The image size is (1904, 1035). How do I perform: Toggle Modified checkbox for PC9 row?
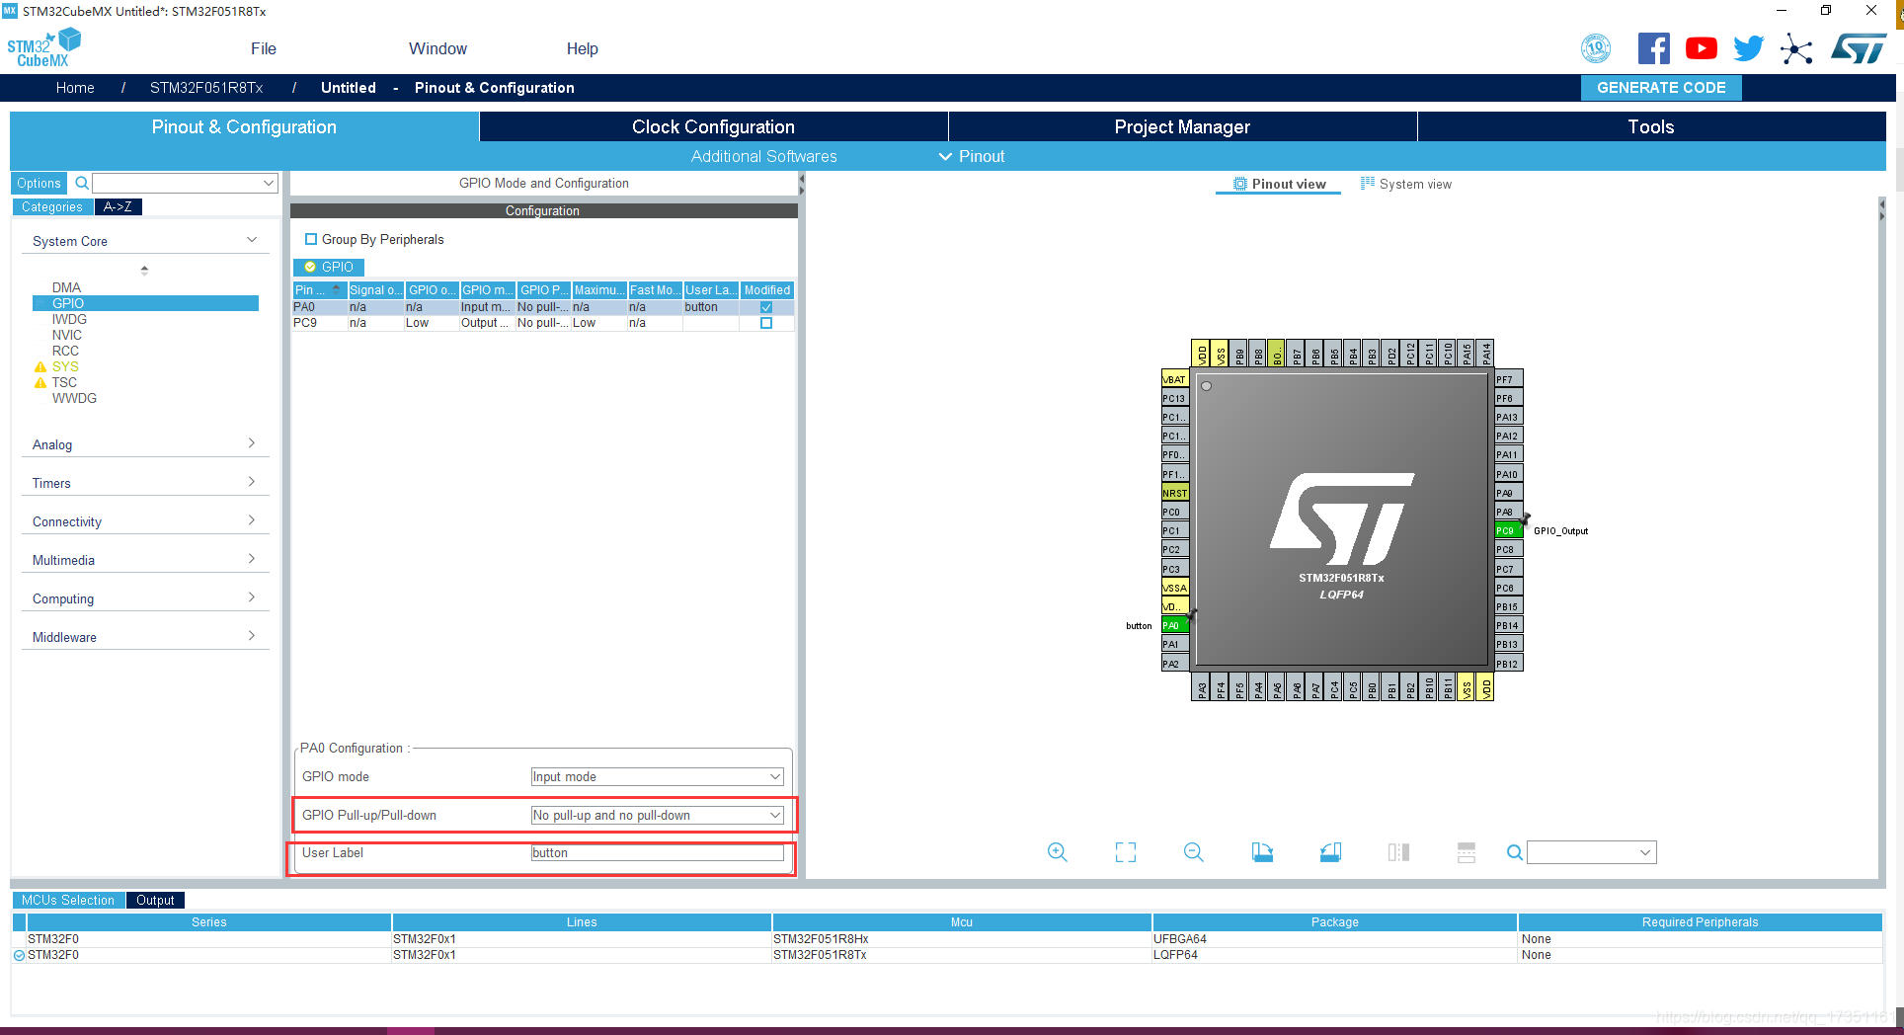point(766,323)
